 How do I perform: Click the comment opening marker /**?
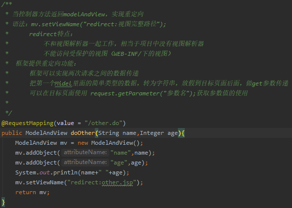click(x=7, y=4)
